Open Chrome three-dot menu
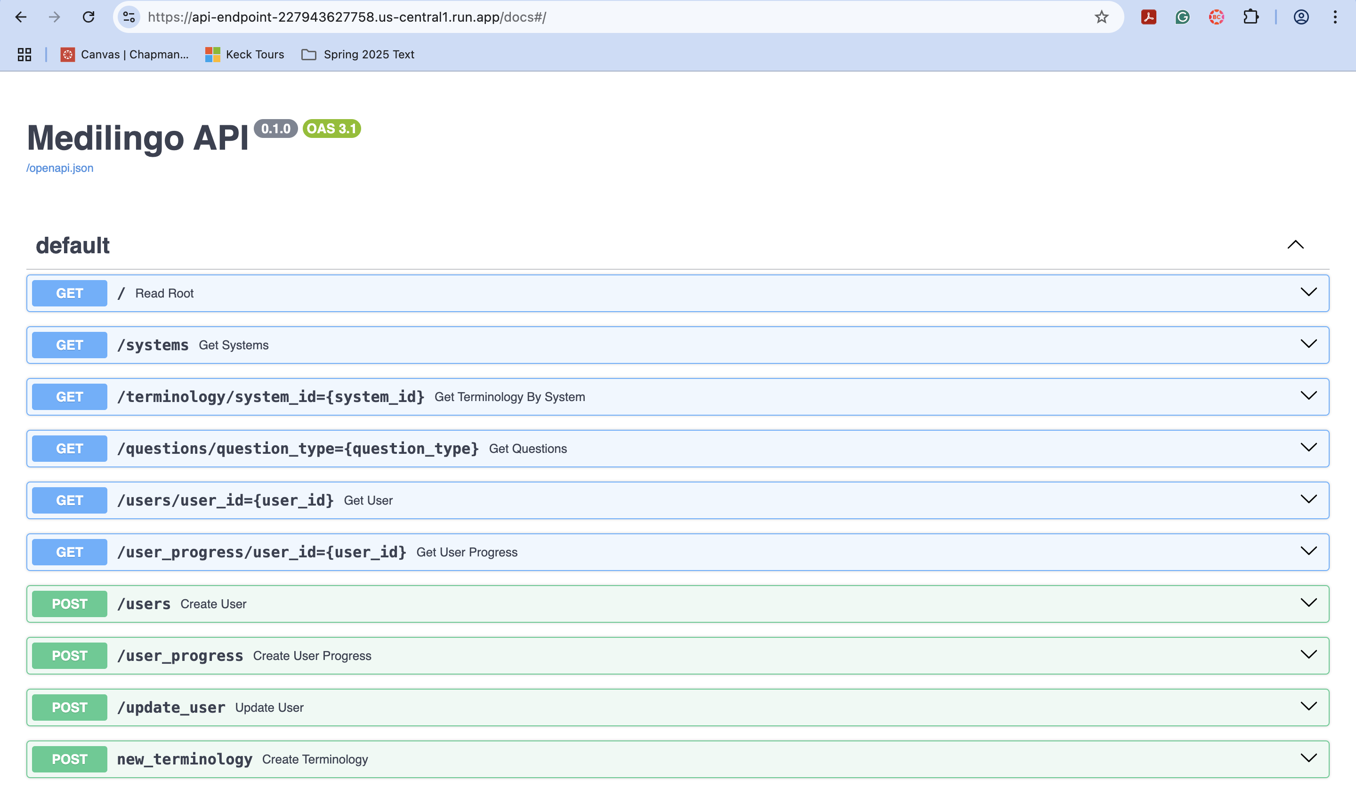The height and width of the screenshot is (804, 1356). (x=1335, y=17)
